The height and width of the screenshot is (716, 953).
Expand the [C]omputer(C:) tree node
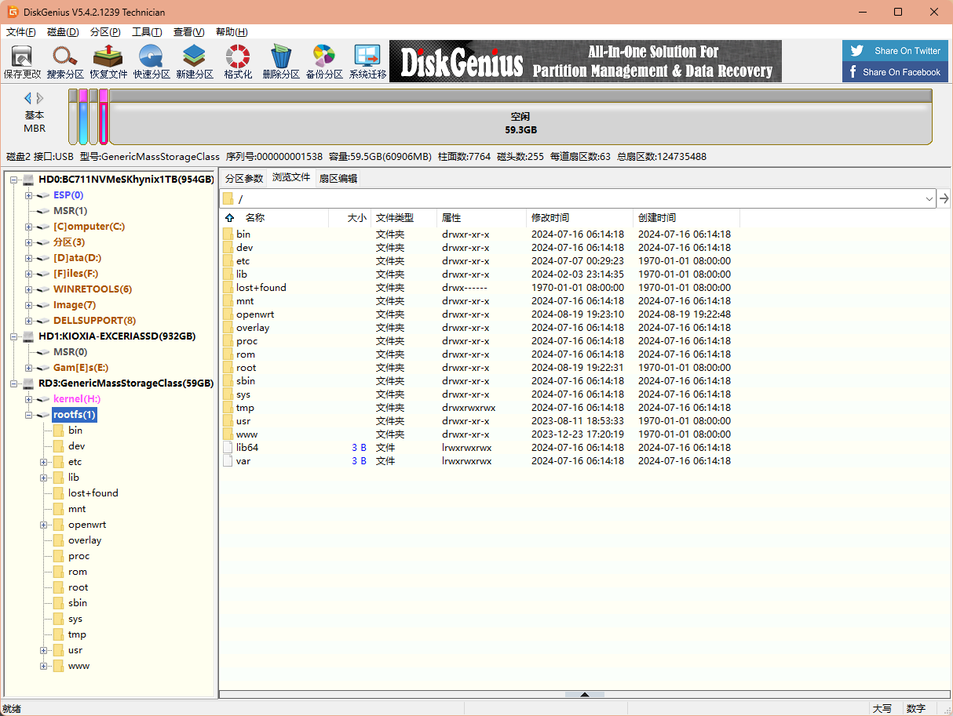tap(29, 227)
